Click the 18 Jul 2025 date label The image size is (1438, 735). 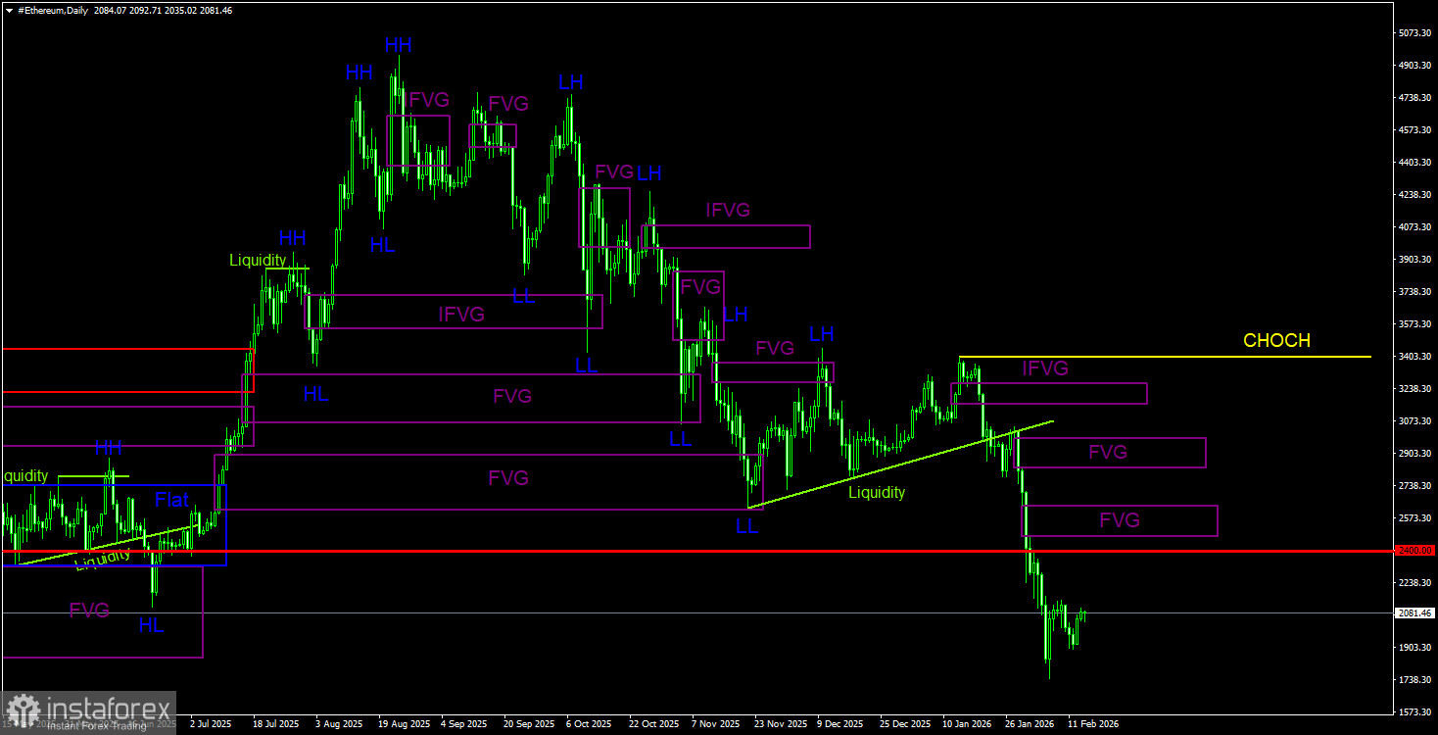275,724
